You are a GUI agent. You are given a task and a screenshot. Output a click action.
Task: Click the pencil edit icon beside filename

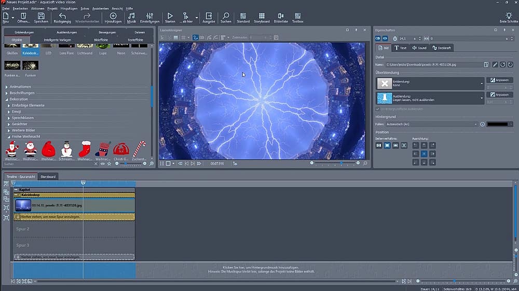tap(495, 64)
